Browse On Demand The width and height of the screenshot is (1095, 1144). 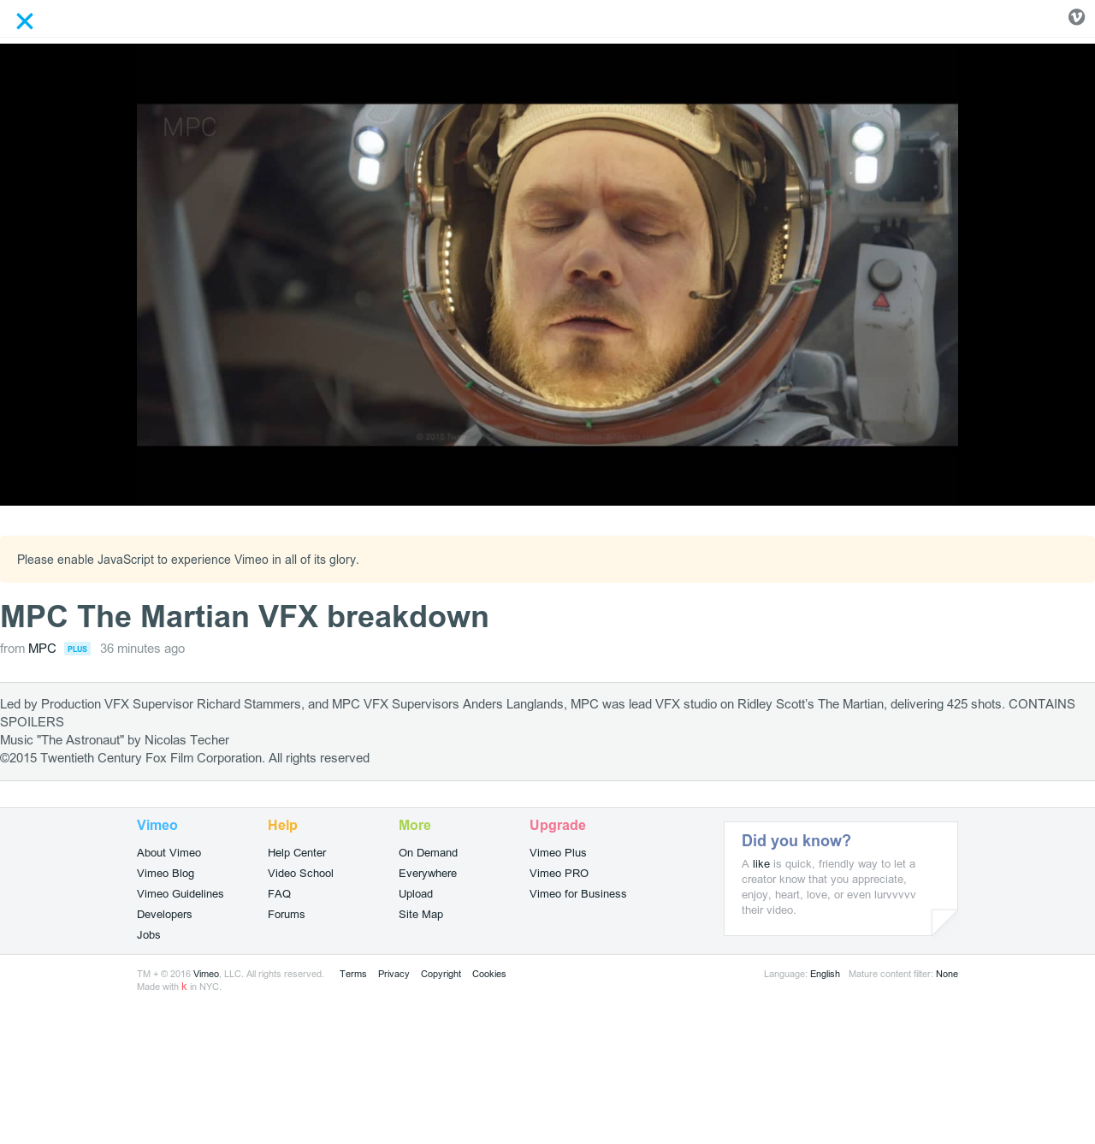point(428,853)
